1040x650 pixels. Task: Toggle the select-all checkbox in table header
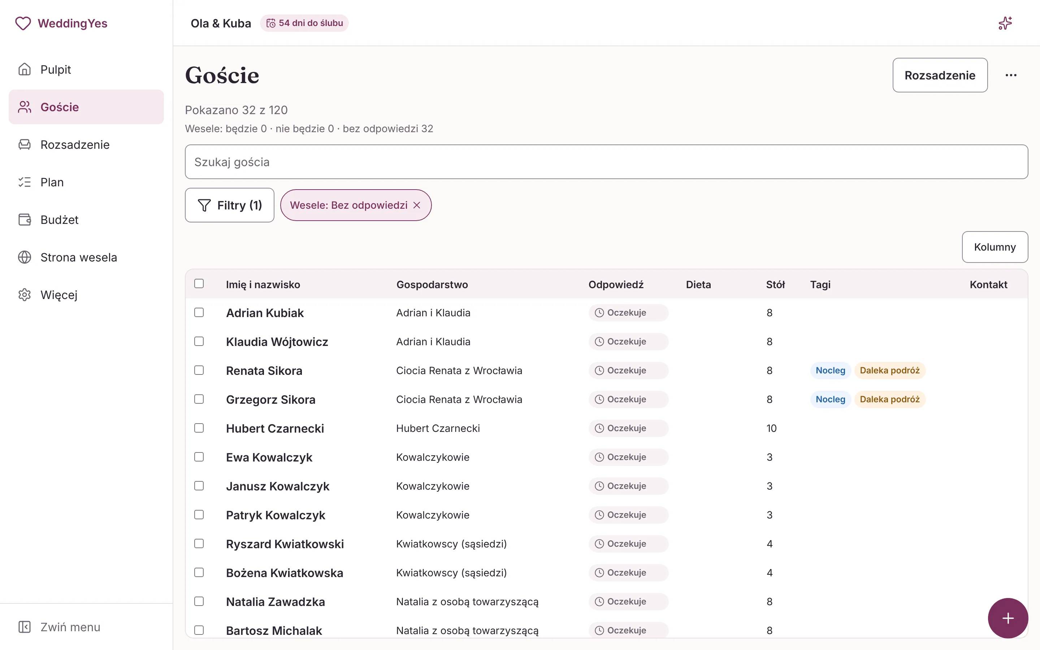(x=199, y=284)
